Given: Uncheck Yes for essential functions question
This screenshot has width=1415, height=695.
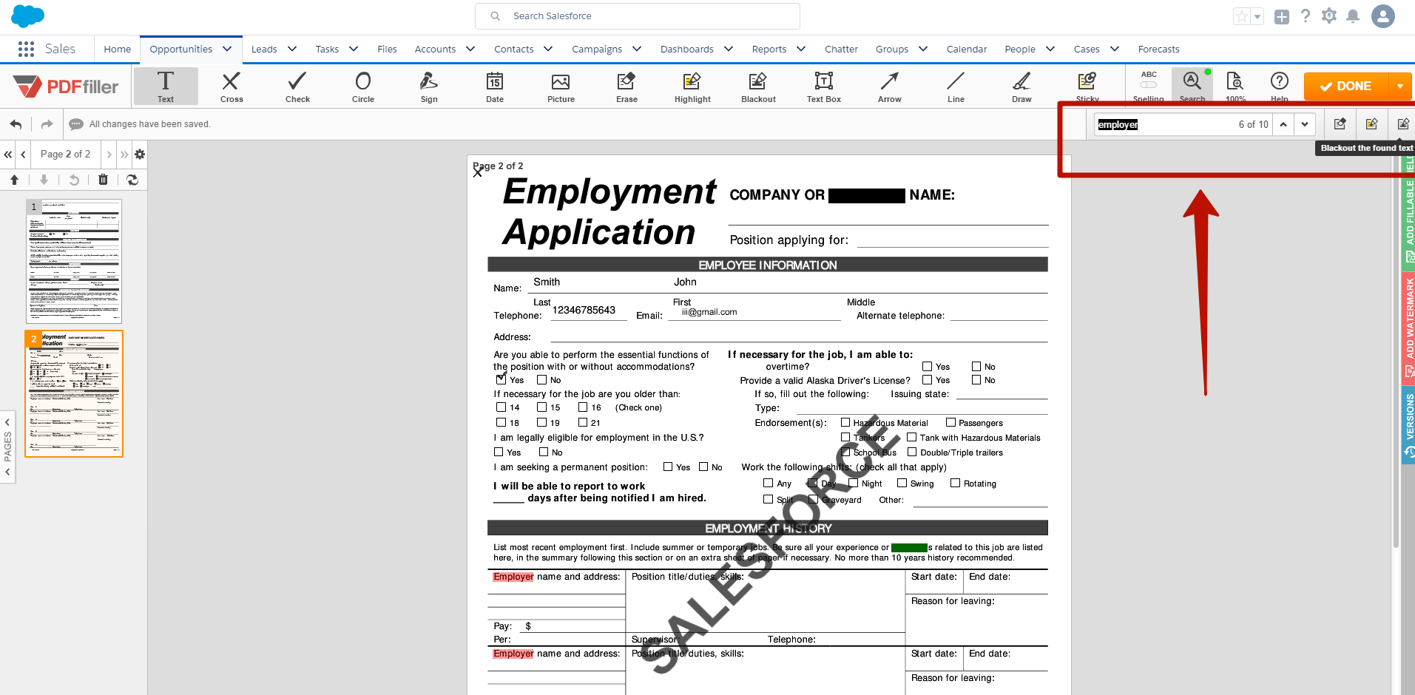Looking at the screenshot, I should pyautogui.click(x=501, y=379).
